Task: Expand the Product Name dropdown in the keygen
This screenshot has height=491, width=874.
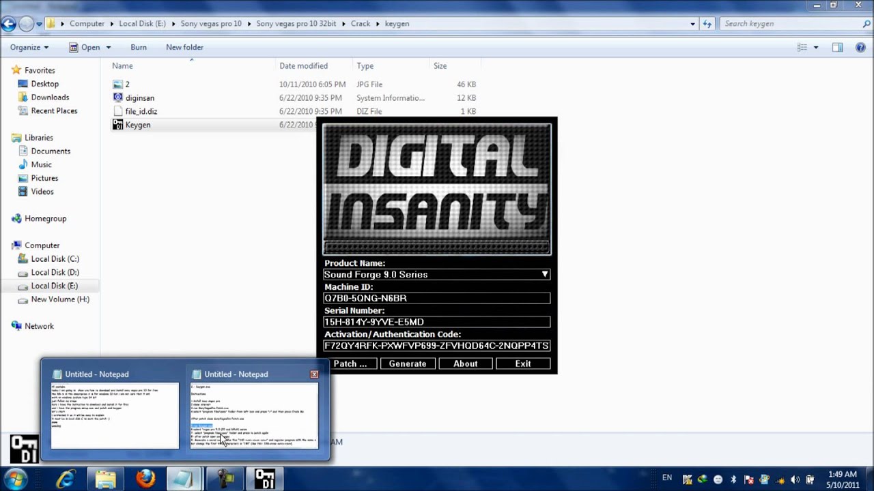Action: tap(545, 275)
